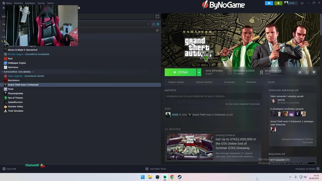Open the Mağaza Sayfası tab
This screenshot has height=181, width=322.
click(x=176, y=82)
